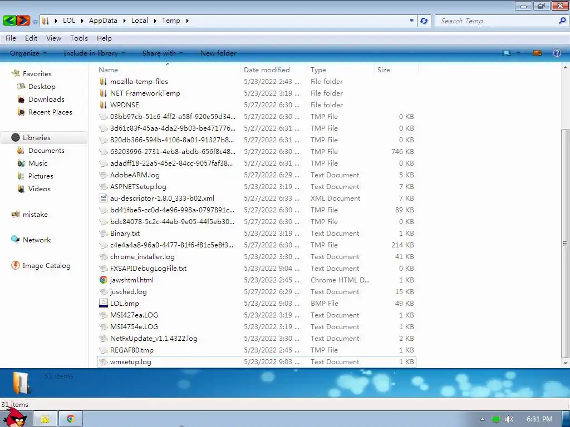Screen dimensions: 570x427
Task: Select file AdobeARM.log
Action: (x=256, y=175)
